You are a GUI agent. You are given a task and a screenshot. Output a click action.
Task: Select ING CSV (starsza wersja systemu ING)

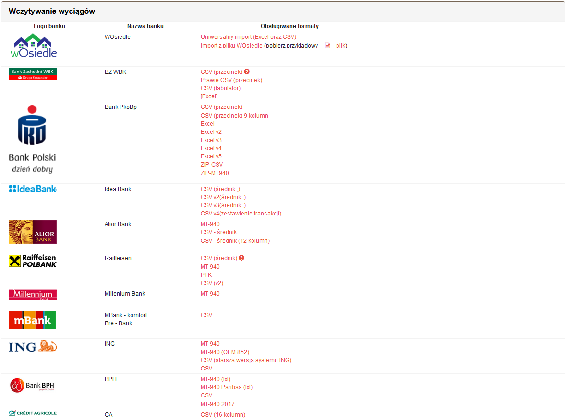[246, 360]
